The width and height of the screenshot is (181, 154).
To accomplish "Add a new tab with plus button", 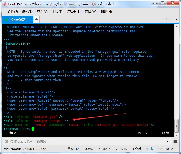I will click(37, 19).
